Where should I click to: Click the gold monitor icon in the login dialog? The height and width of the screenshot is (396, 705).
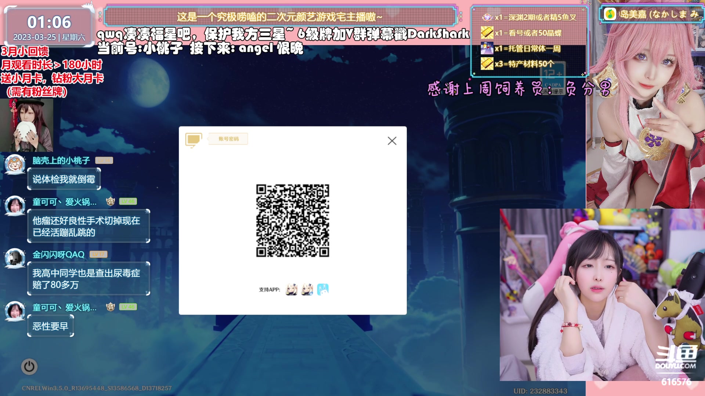click(194, 140)
